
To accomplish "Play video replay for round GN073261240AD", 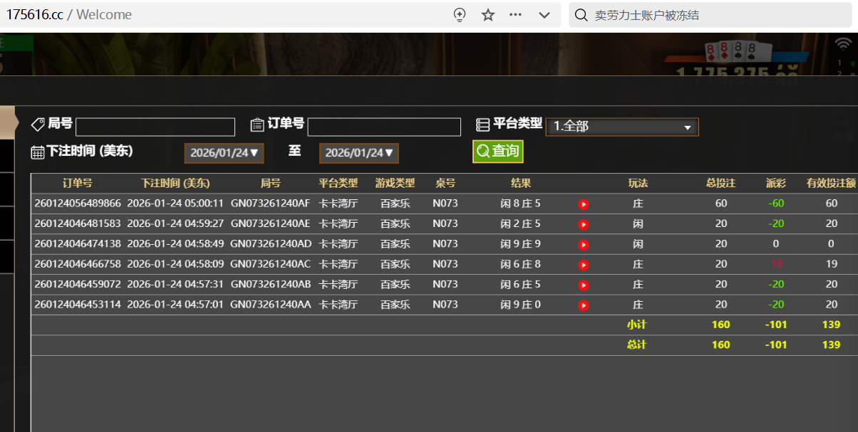I will 583,244.
